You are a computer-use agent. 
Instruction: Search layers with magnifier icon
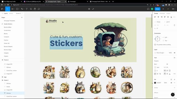click(2, 13)
